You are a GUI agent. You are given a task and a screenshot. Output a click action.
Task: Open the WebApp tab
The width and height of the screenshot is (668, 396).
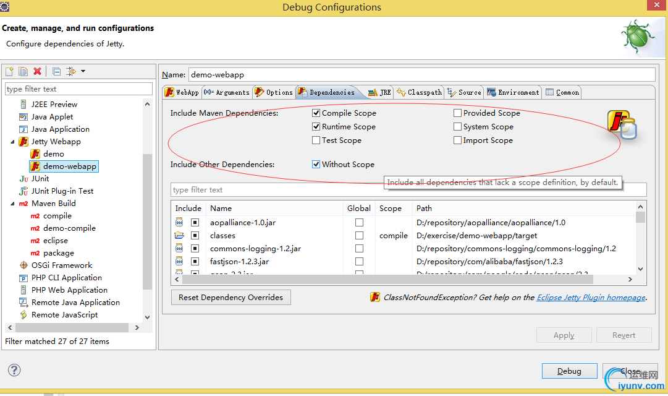[182, 92]
